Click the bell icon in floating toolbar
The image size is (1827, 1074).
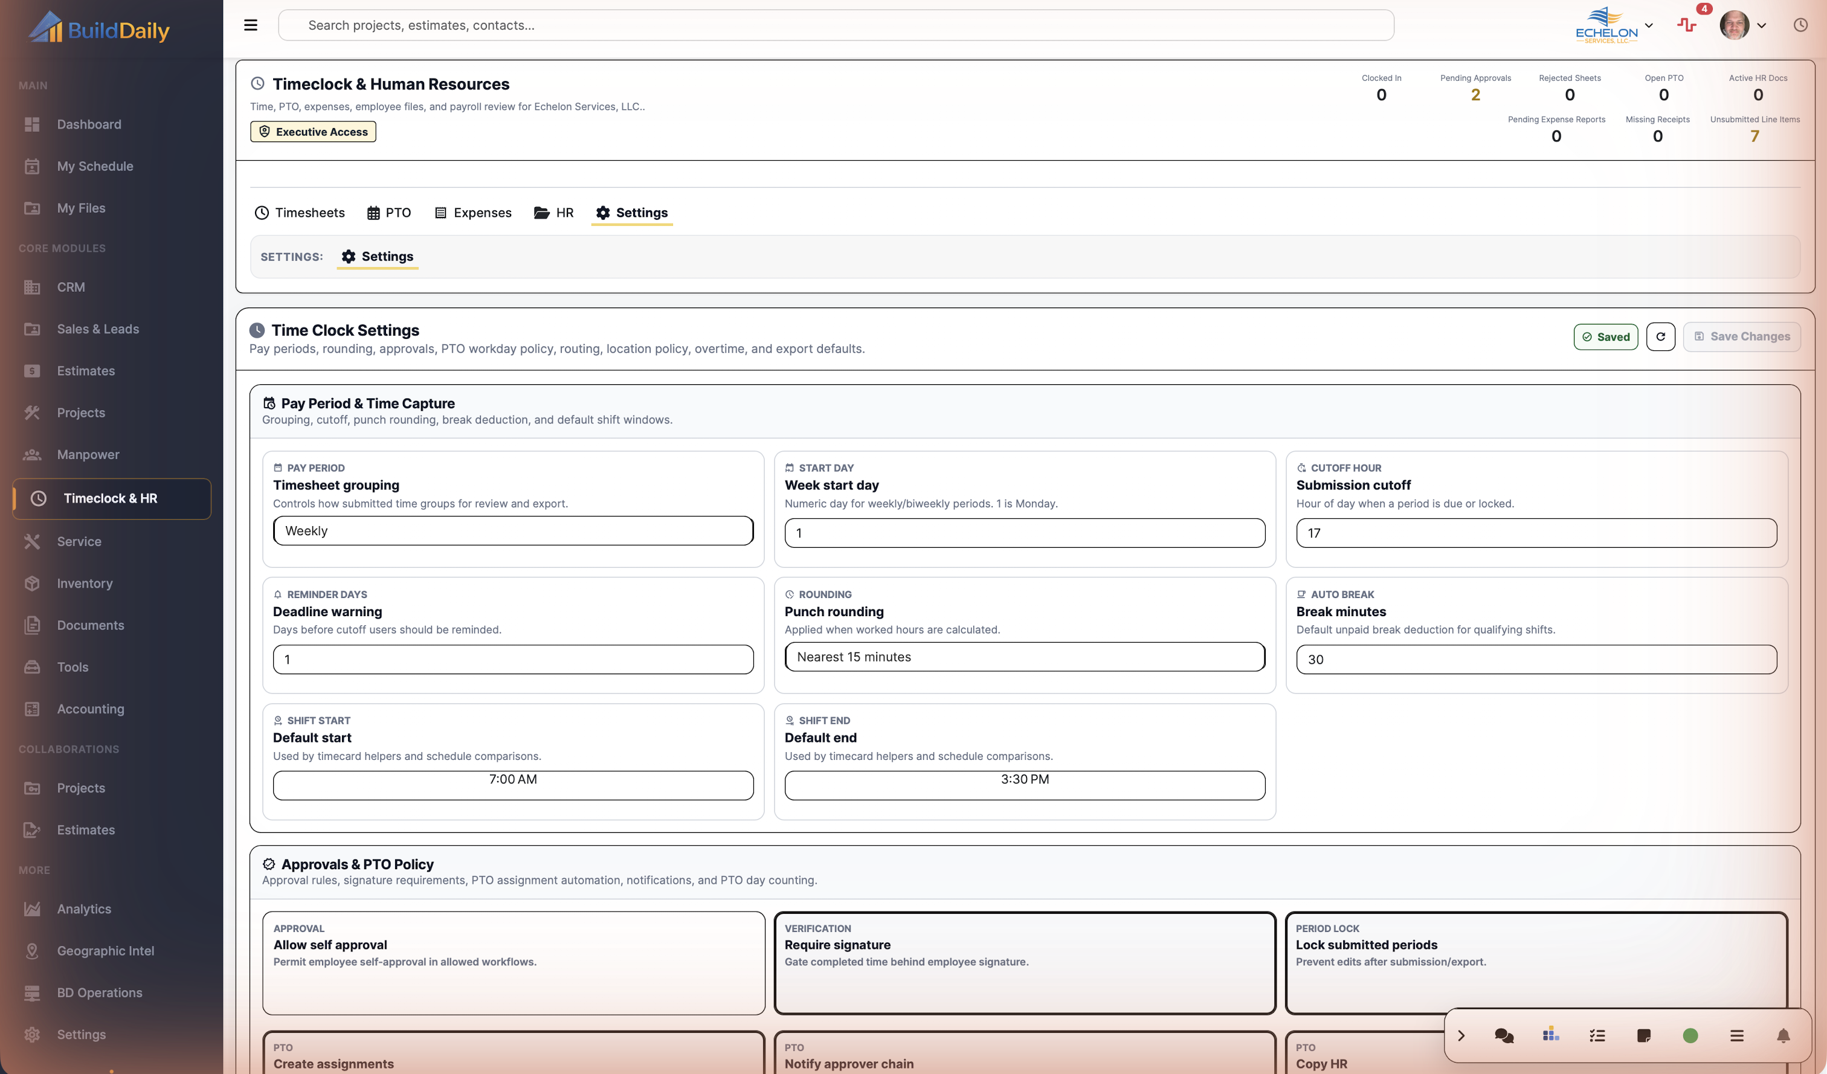coord(1783,1037)
